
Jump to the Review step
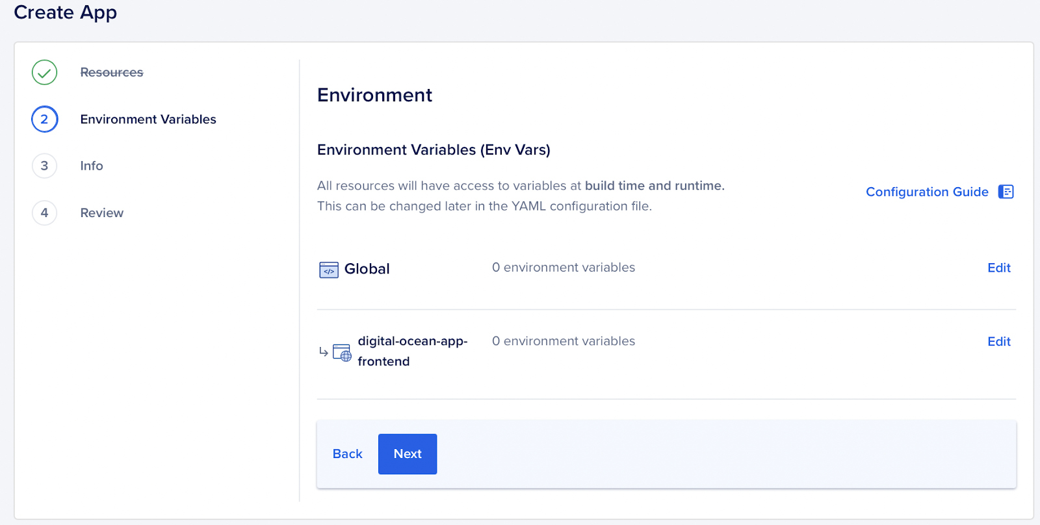101,212
